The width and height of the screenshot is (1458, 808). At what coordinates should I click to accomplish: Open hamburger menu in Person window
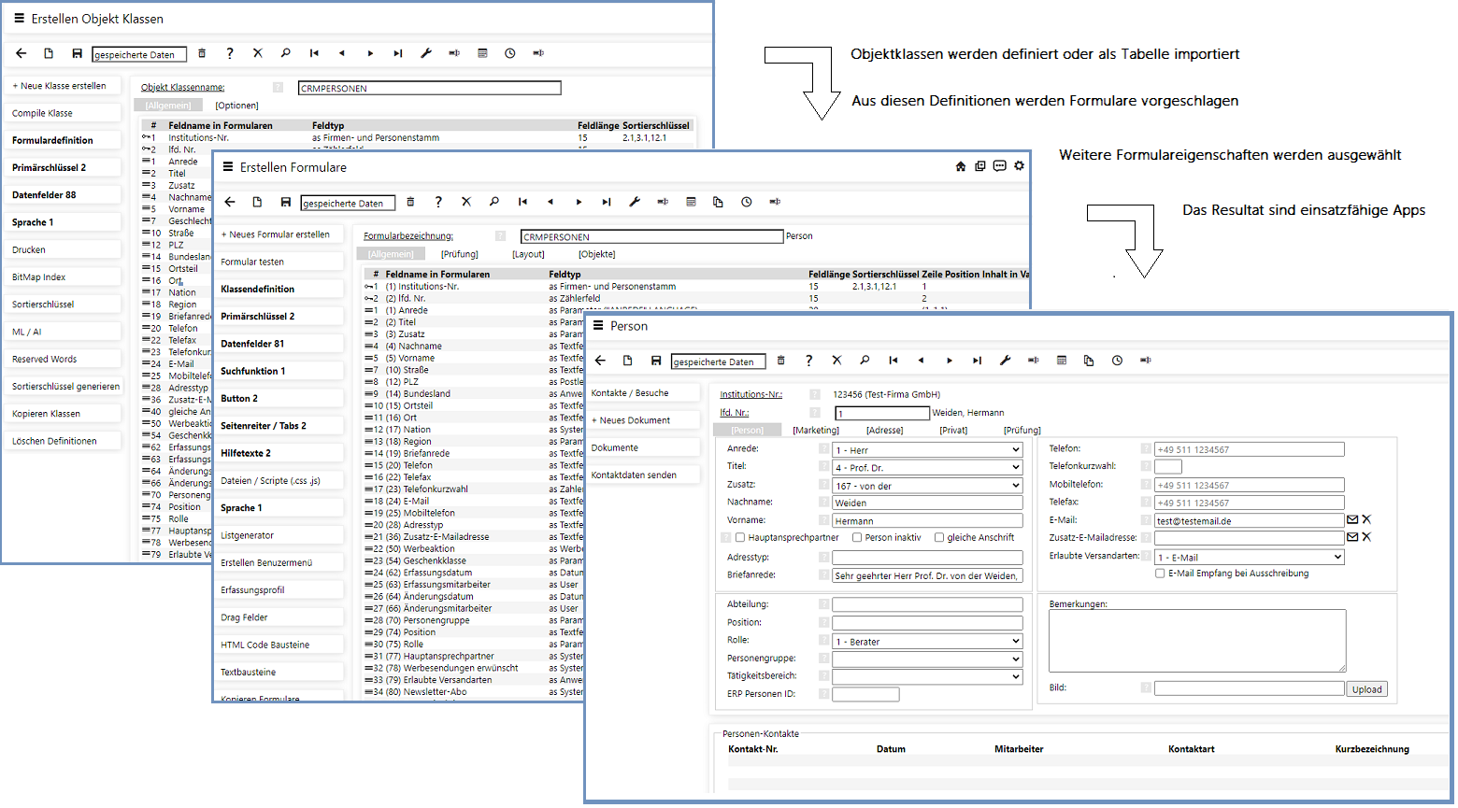pos(598,326)
